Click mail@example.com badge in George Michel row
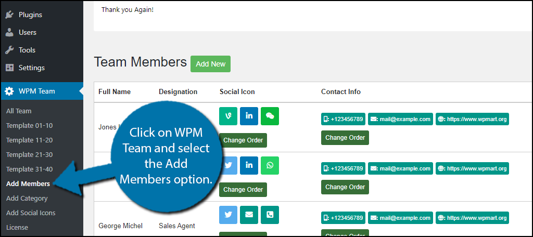533x237 pixels. click(400, 218)
